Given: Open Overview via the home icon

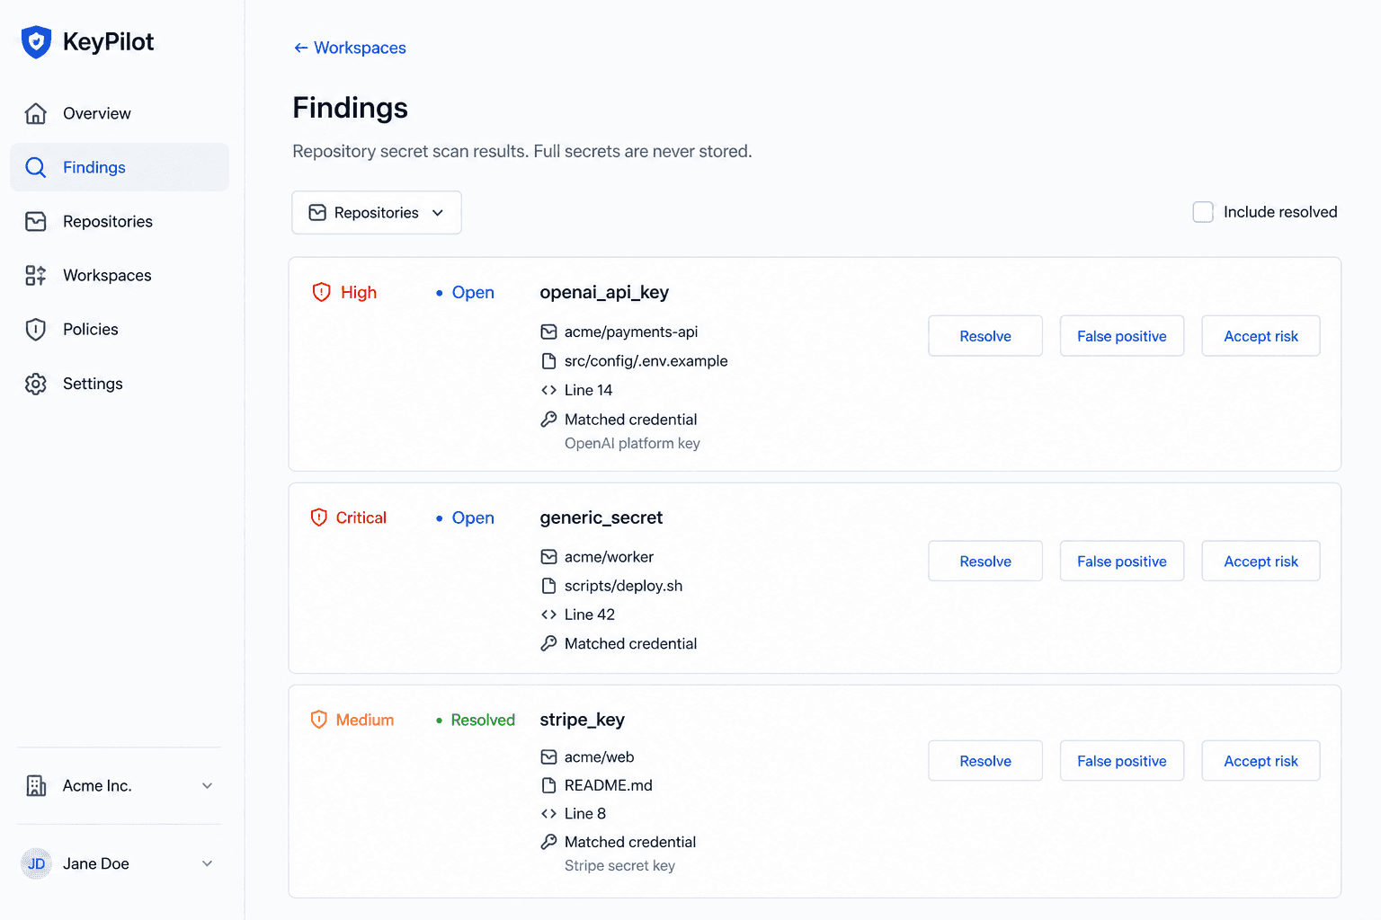Looking at the screenshot, I should tap(36, 113).
